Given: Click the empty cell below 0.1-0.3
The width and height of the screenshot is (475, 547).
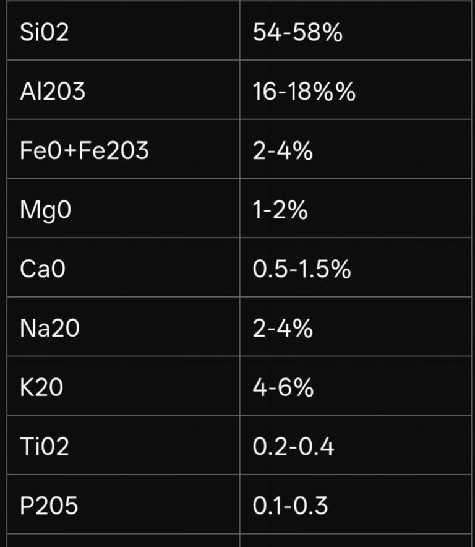Looking at the screenshot, I should click(356, 541).
